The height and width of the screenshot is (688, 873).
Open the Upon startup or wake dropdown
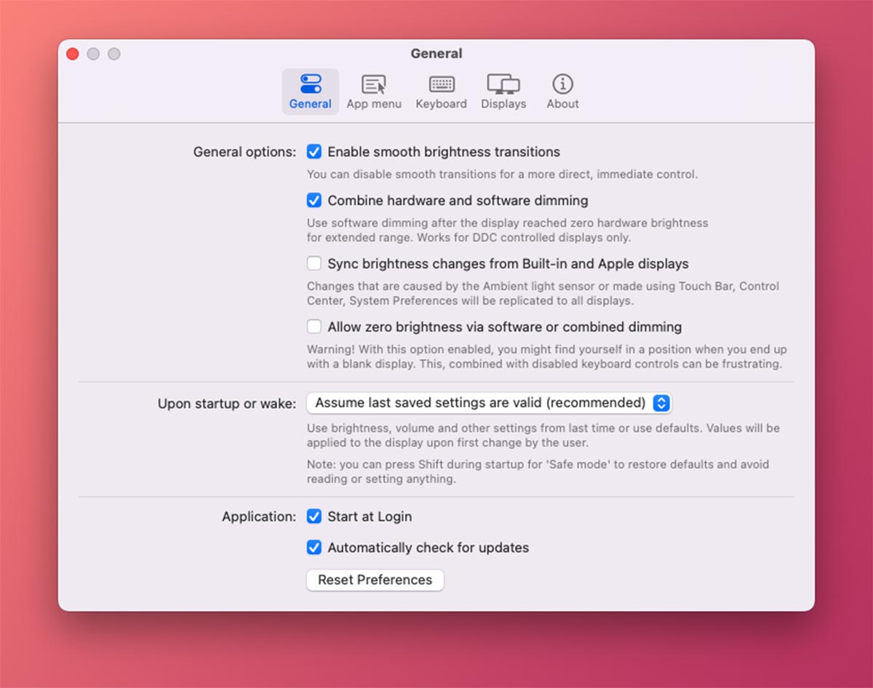point(489,403)
